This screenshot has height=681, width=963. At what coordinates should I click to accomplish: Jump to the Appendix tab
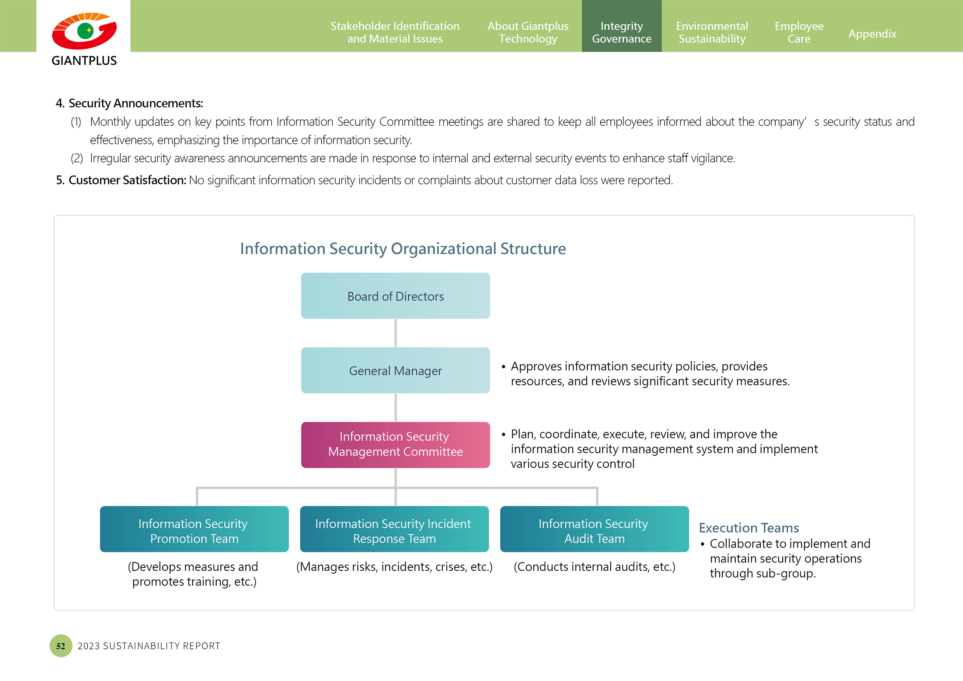[872, 33]
